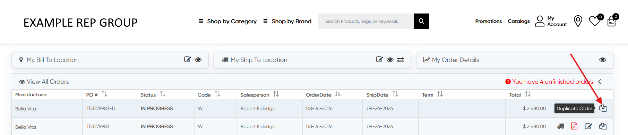The image size is (628, 135).
Task: Duplicate order TD1279983
Action: [603, 126]
